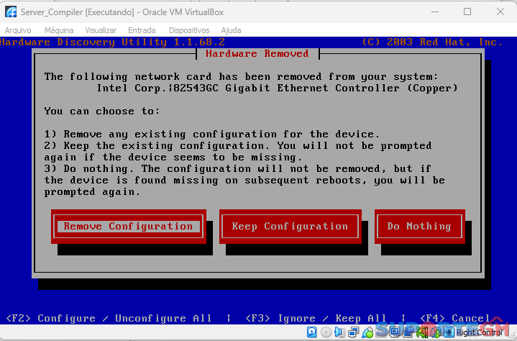This screenshot has height=341, width=517.
Task: Open the Ajuda help menu
Action: click(x=231, y=30)
